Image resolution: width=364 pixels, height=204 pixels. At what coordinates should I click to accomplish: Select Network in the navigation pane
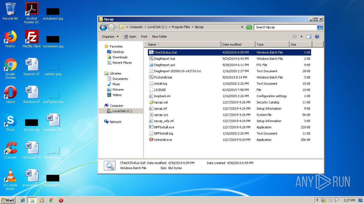pos(115,122)
